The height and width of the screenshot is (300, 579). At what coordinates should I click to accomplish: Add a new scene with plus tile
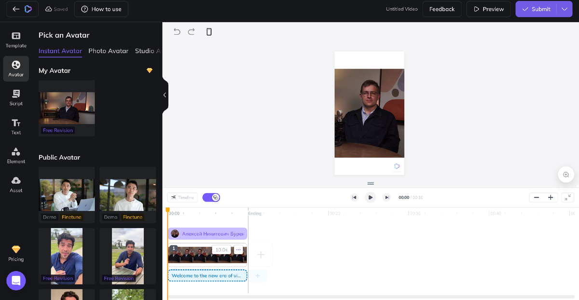click(261, 255)
